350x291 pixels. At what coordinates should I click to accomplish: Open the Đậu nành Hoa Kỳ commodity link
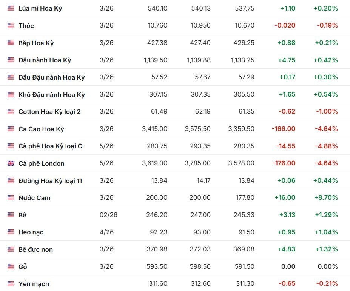(x=45, y=60)
